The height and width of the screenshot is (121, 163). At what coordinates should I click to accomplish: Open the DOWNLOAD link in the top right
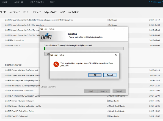click(156, 2)
